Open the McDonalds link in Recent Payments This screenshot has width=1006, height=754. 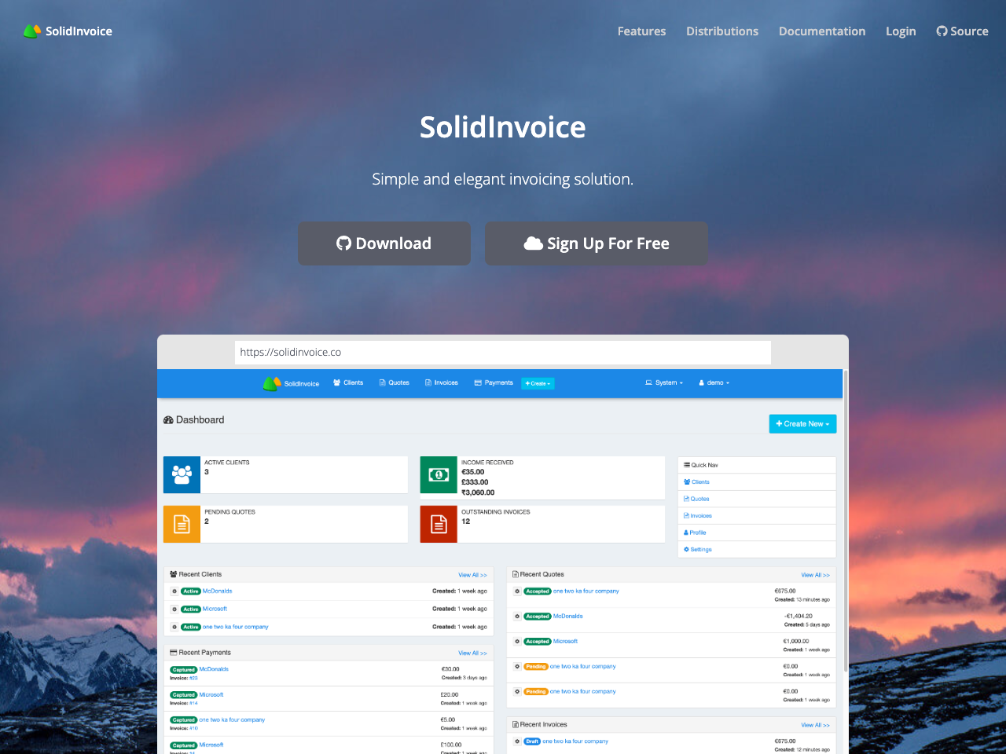[214, 669]
